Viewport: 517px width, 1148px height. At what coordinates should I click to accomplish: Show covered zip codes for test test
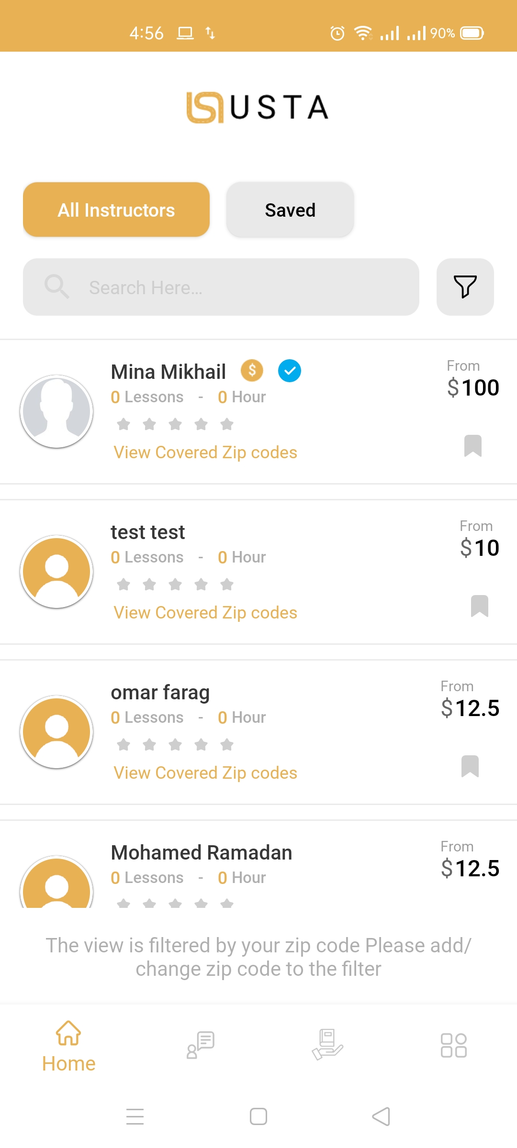pyautogui.click(x=205, y=613)
